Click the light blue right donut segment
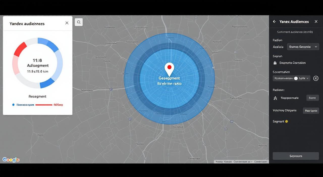 pos(58,65)
